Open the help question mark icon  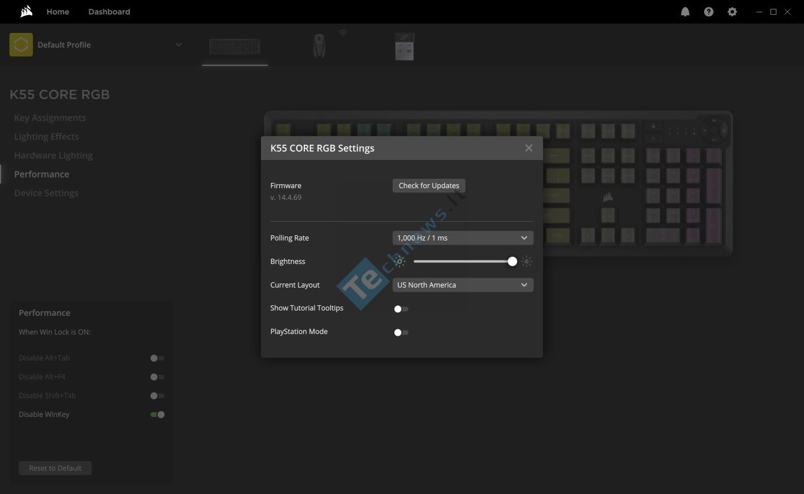[x=709, y=12]
